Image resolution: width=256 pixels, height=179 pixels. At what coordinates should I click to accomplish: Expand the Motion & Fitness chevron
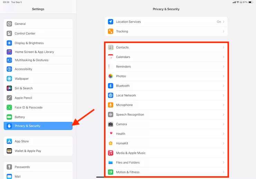(223, 172)
